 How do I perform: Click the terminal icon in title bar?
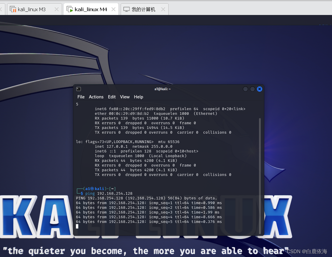coord(79,89)
